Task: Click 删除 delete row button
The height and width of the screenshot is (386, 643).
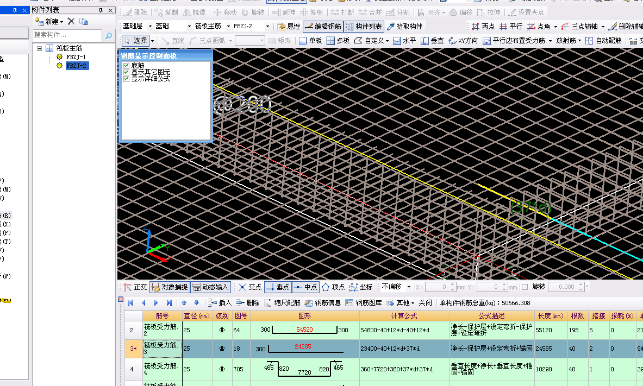Action: pyautogui.click(x=248, y=303)
